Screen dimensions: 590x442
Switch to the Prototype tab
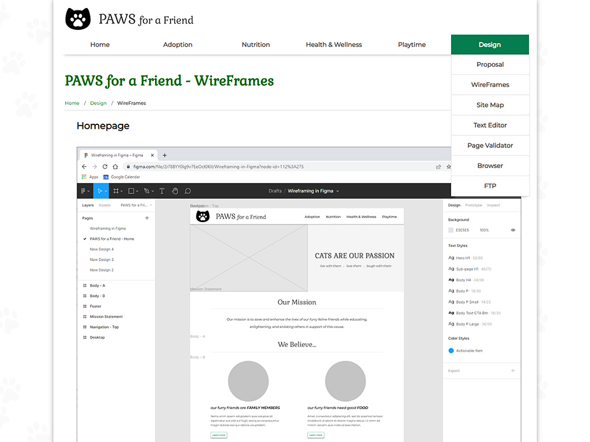474,205
